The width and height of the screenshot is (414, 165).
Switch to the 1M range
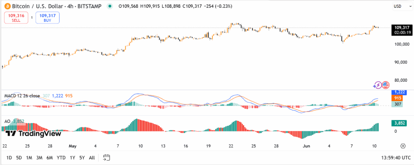click(29, 157)
